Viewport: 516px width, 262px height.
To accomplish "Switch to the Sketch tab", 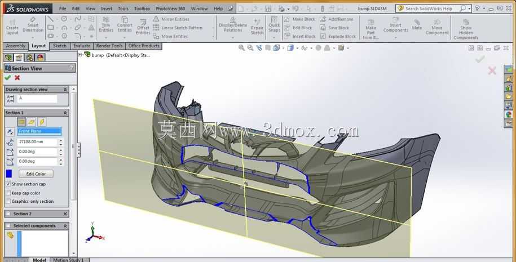I will point(60,46).
